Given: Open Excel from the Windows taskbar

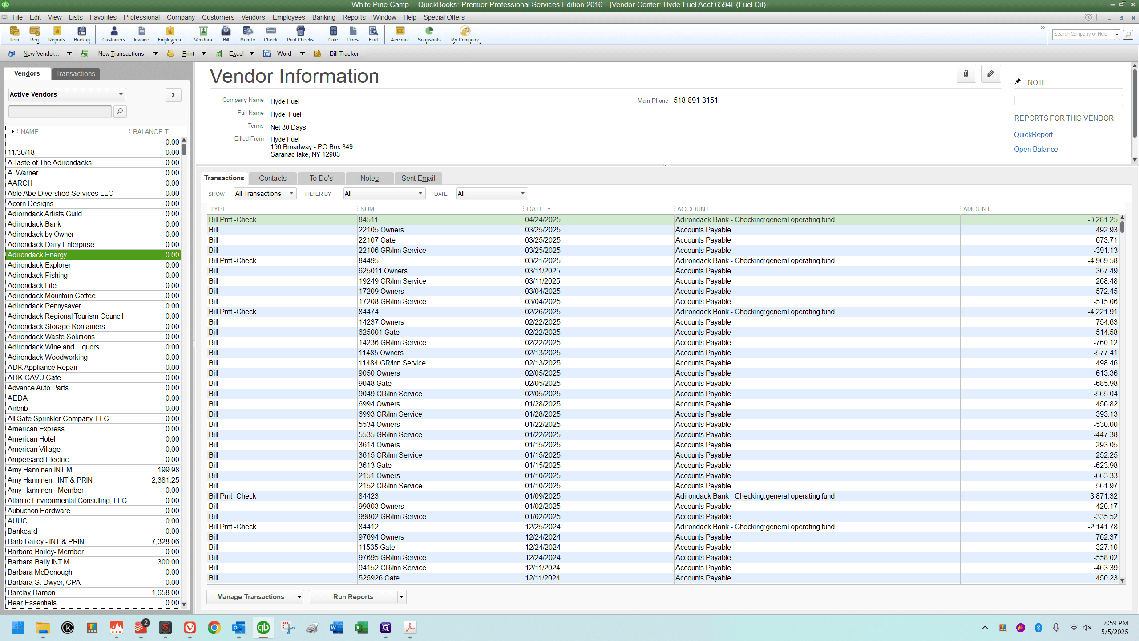Looking at the screenshot, I should click(x=361, y=628).
